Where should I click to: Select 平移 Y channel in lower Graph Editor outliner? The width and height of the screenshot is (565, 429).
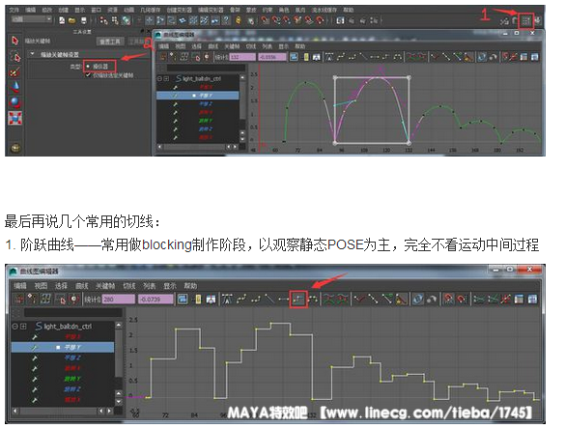pos(63,348)
